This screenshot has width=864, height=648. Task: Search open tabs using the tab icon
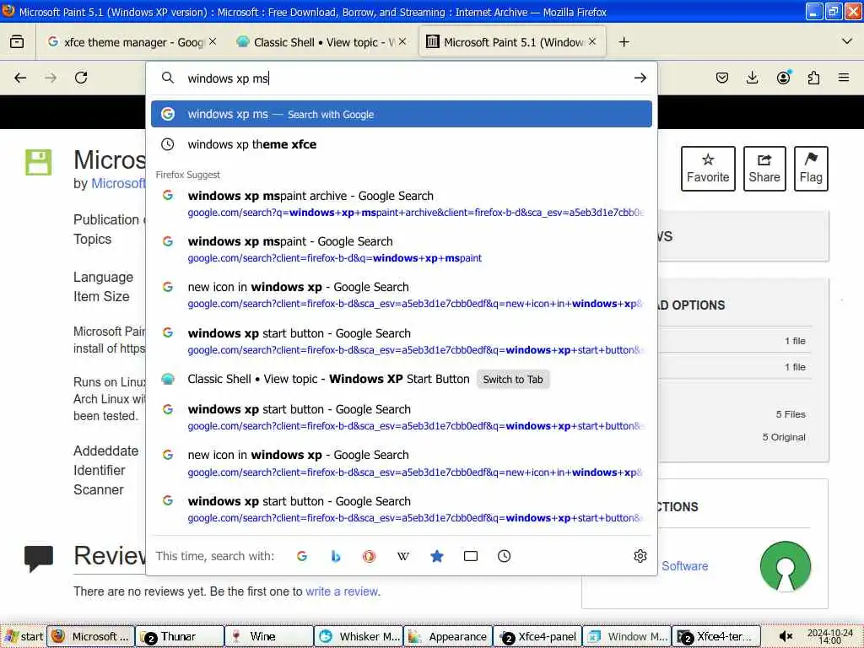(x=471, y=556)
